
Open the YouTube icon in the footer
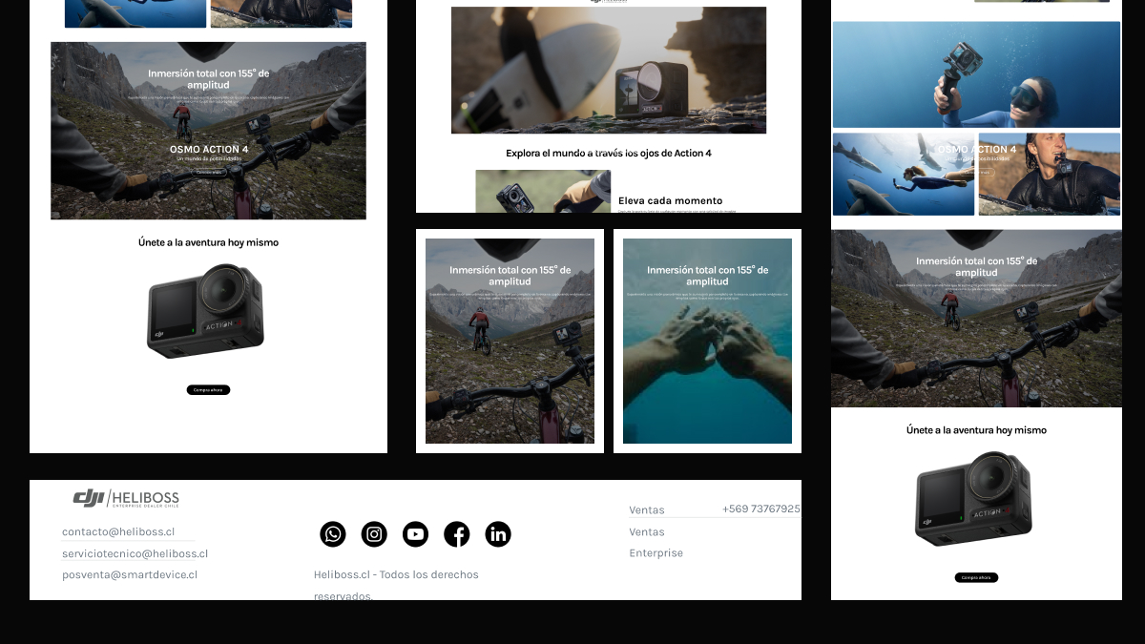tap(415, 534)
